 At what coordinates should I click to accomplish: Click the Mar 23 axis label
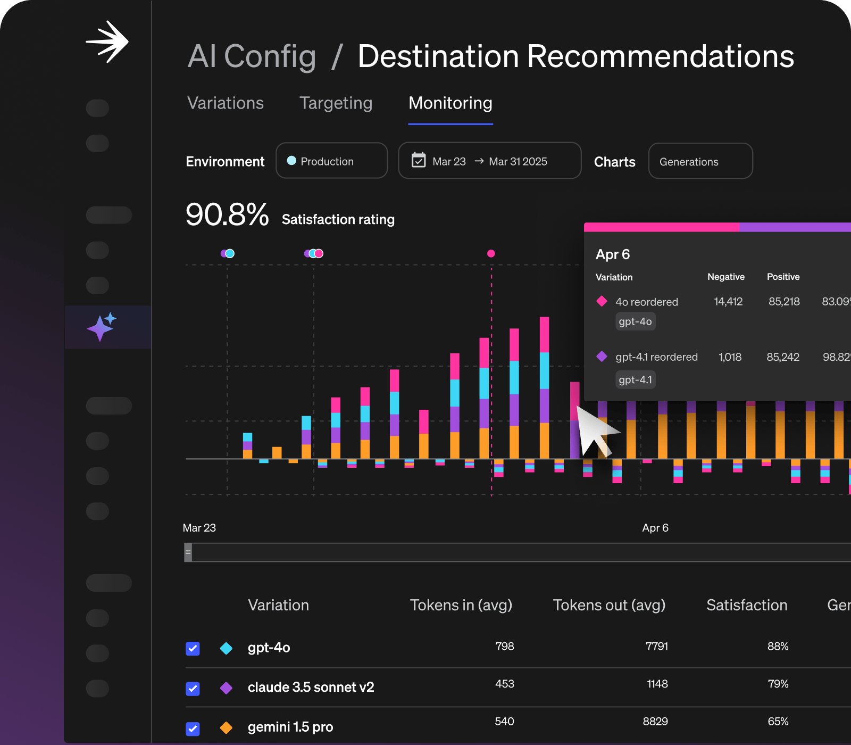click(x=199, y=528)
